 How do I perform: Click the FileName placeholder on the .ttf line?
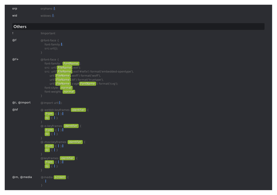click(63, 80)
